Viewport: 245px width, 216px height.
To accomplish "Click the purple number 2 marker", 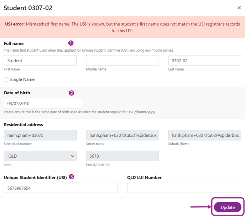I will pyautogui.click(x=72, y=93).
